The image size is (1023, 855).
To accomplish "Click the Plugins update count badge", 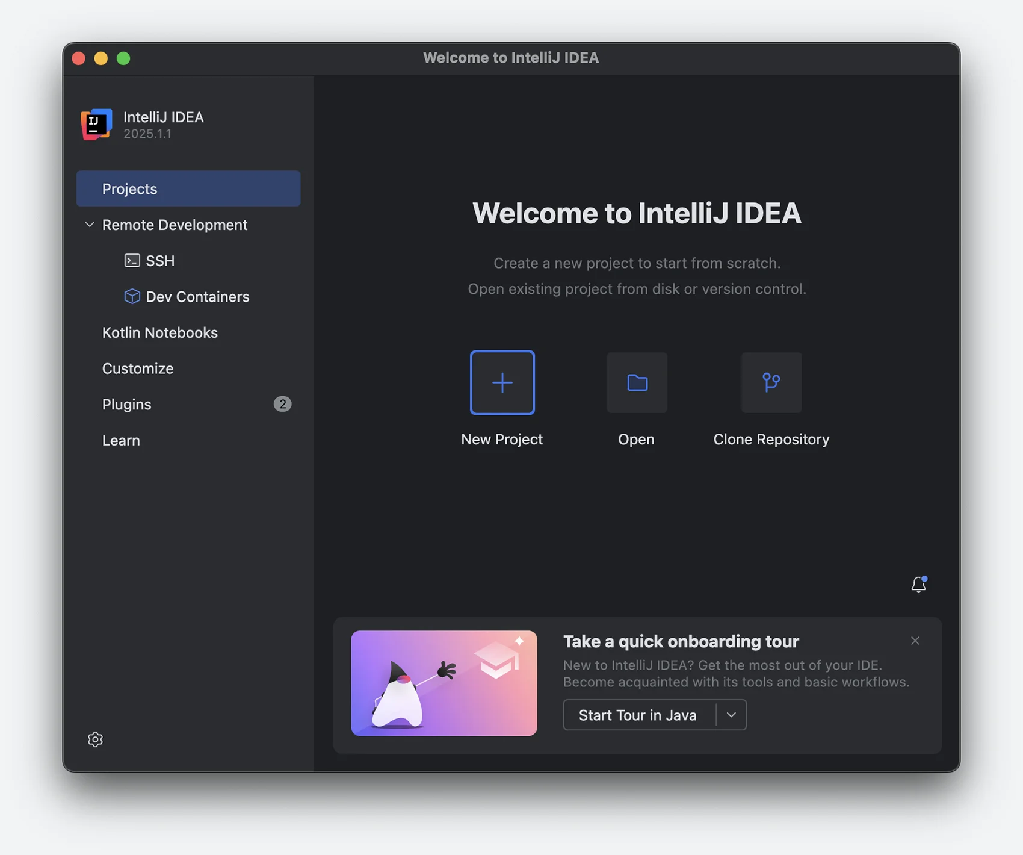I will (282, 404).
